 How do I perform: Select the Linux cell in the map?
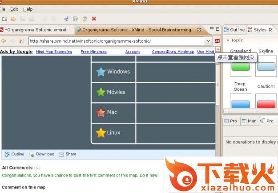coord(113,133)
